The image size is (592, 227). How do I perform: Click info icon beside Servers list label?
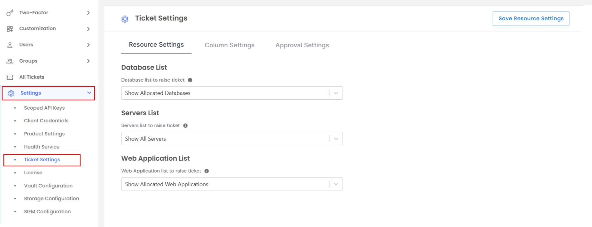185,125
